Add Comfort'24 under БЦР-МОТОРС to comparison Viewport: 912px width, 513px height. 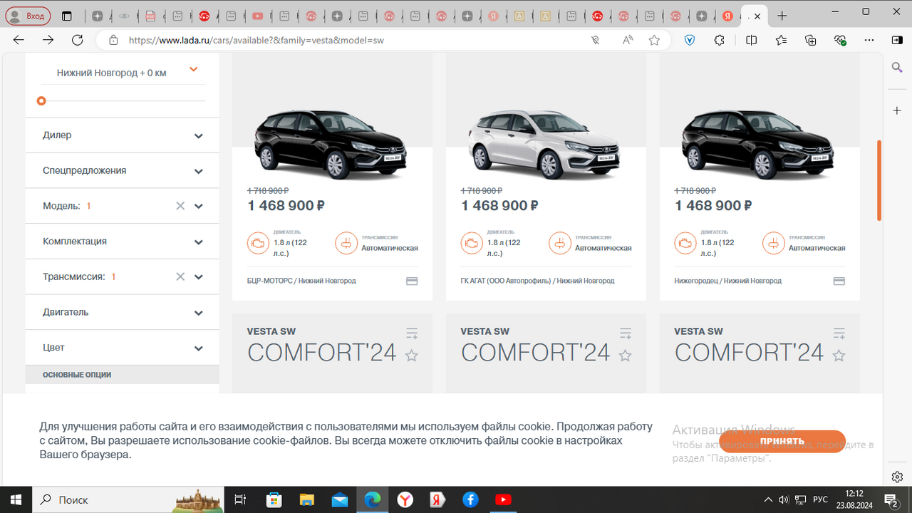pos(412,333)
